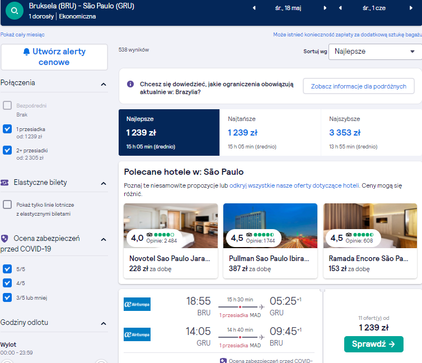This screenshot has width=422, height=363.
Task: Open the Sortuj wg Najlepsze dropdown
Action: click(x=375, y=52)
